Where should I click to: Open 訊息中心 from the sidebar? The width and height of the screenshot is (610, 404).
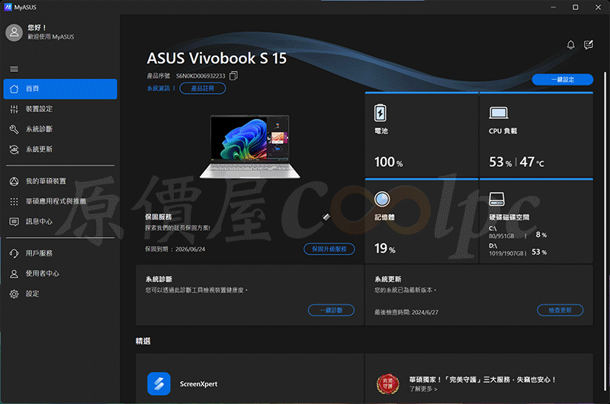(60, 222)
